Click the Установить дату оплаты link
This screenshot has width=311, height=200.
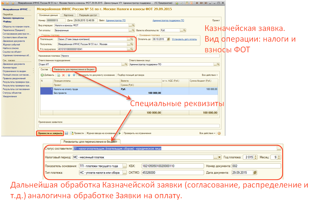[x=184, y=39]
